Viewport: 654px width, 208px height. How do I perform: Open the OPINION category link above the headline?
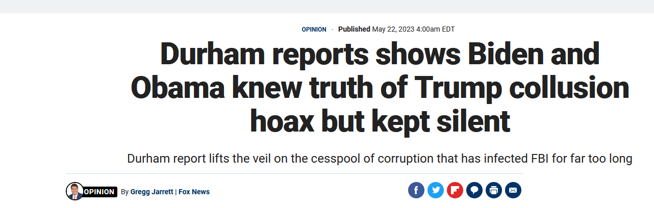pos(314,30)
